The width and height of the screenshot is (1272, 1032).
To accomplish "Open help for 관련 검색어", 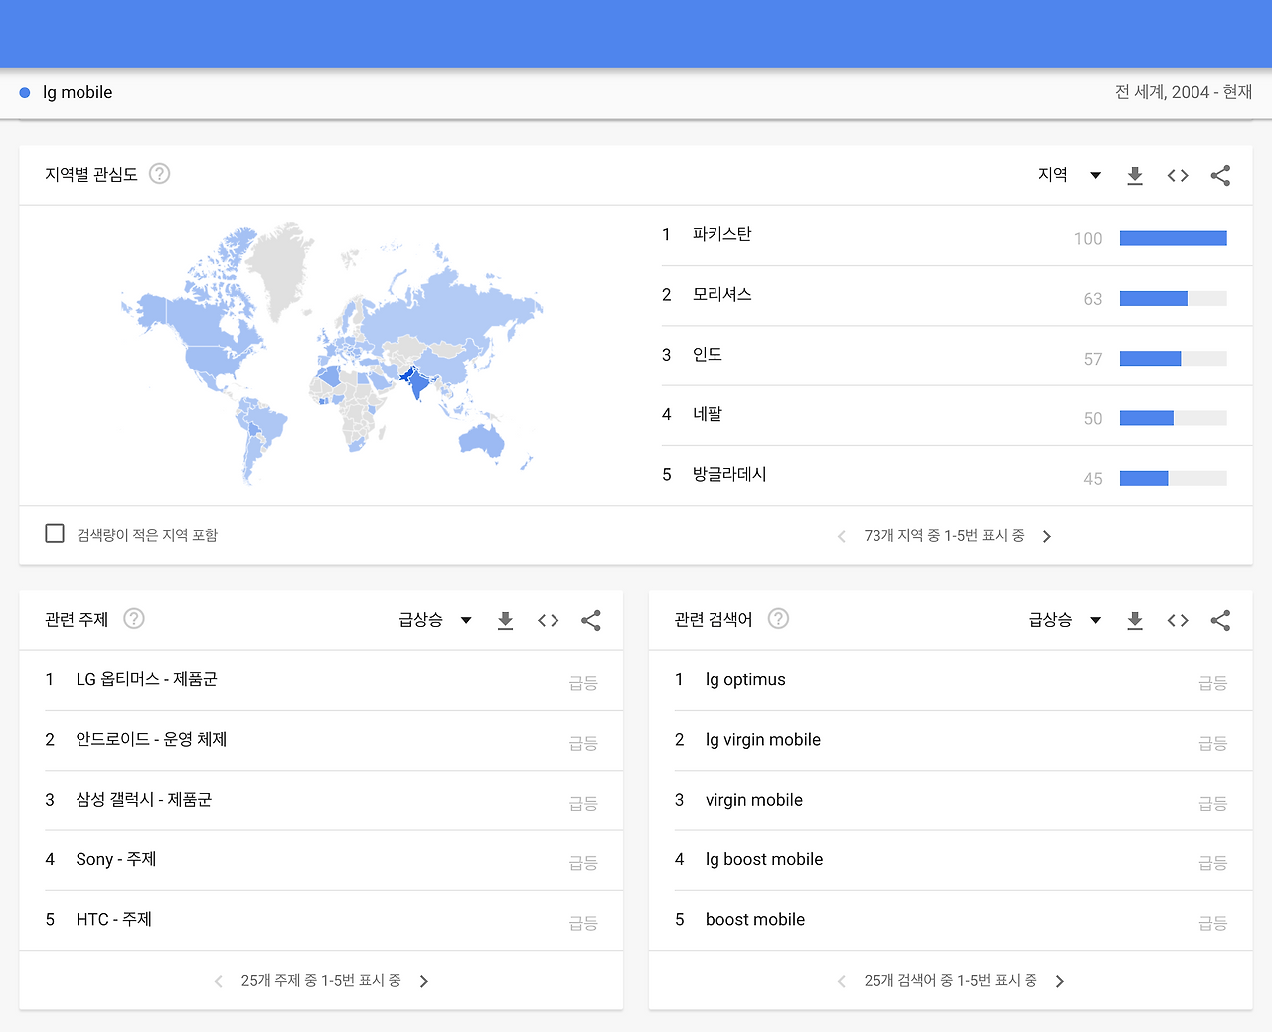I will click(x=779, y=619).
